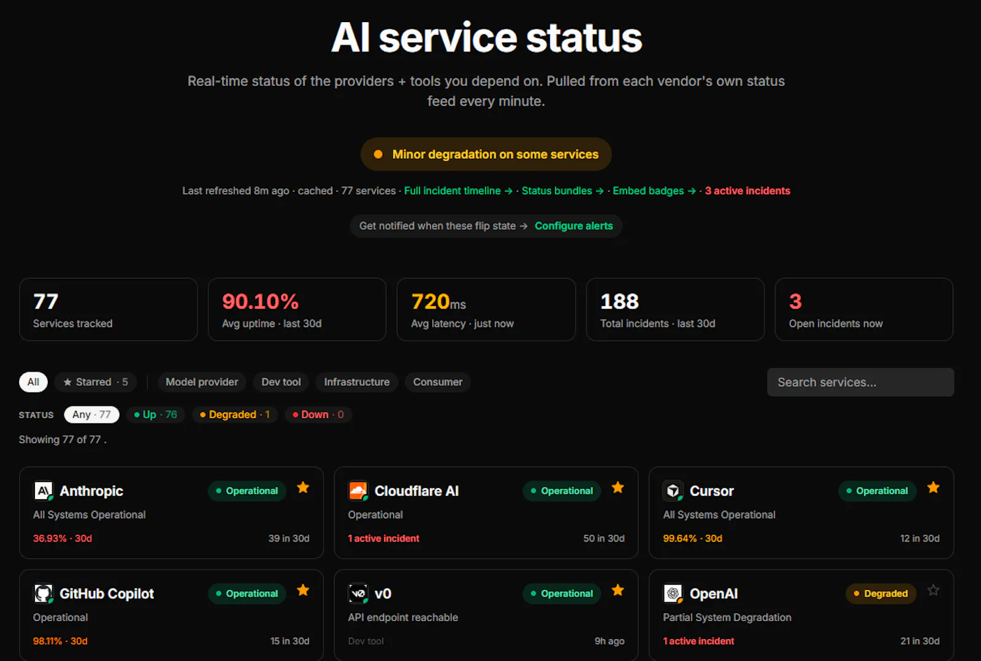The width and height of the screenshot is (981, 661).
Task: Open the v0 service name
Action: pyautogui.click(x=383, y=594)
